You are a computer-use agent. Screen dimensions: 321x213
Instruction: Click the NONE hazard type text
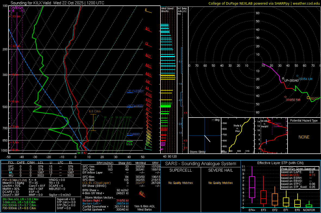304,137
